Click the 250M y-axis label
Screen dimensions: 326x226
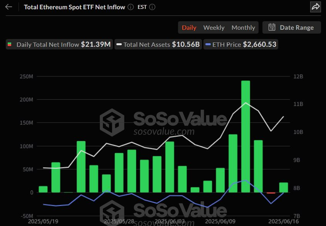coord(27,76)
